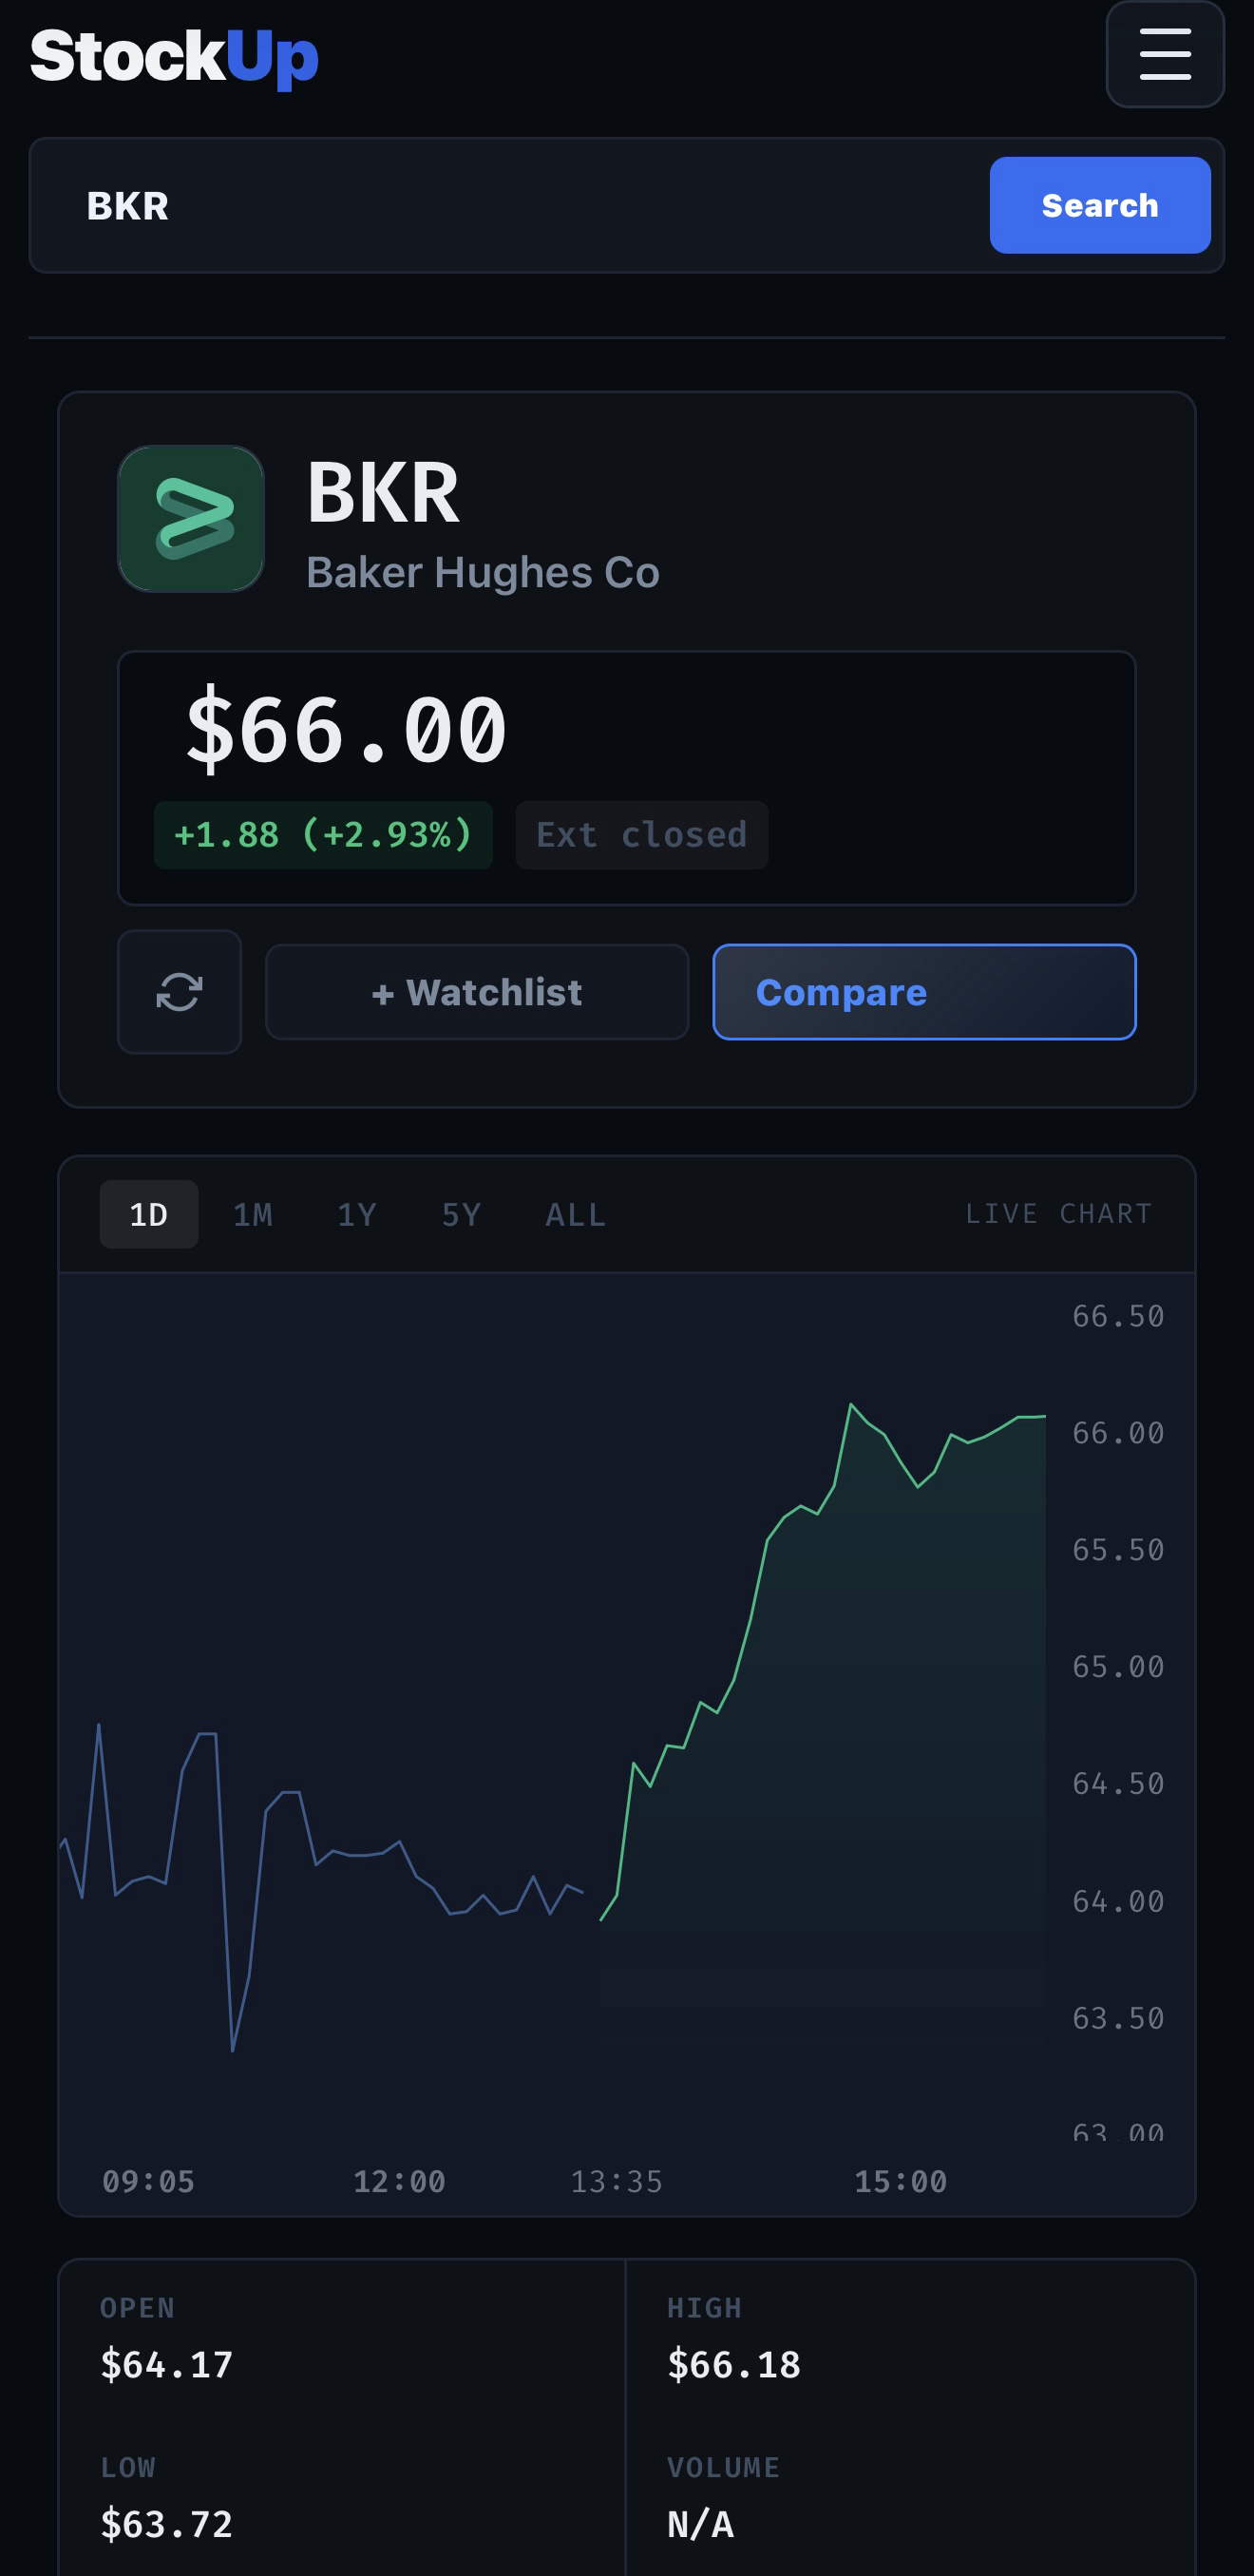Click the 64.50 y-axis label
1254x2576 pixels.
(x=1118, y=1784)
